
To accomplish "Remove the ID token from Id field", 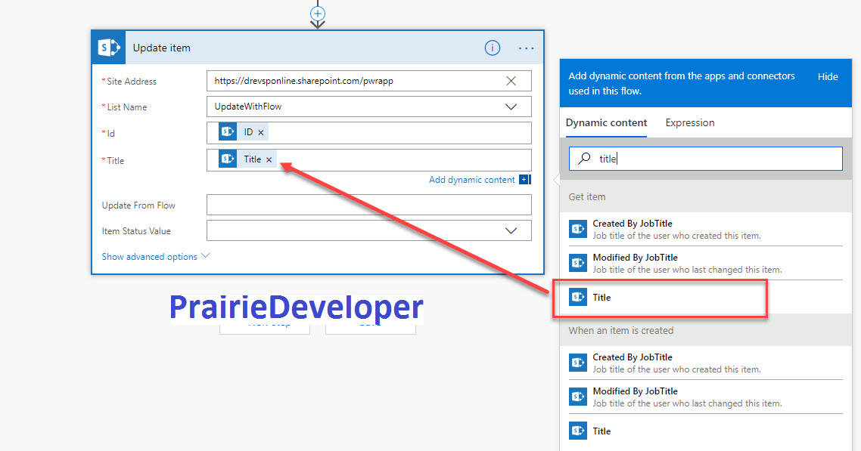I will [261, 133].
